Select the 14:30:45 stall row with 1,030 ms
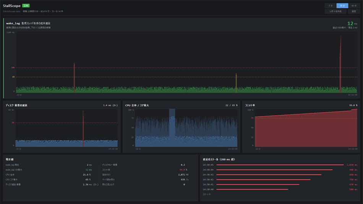 [x=280, y=165]
